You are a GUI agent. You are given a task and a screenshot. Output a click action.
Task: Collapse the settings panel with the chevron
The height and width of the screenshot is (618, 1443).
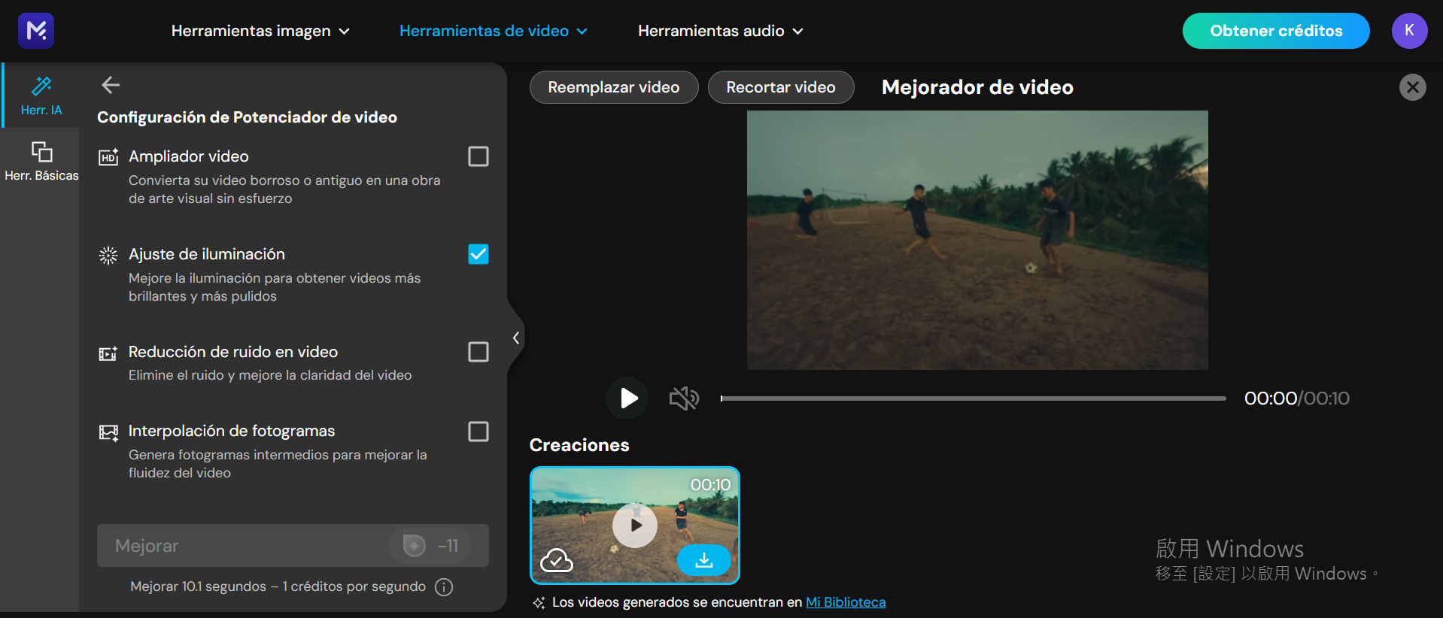(x=516, y=338)
